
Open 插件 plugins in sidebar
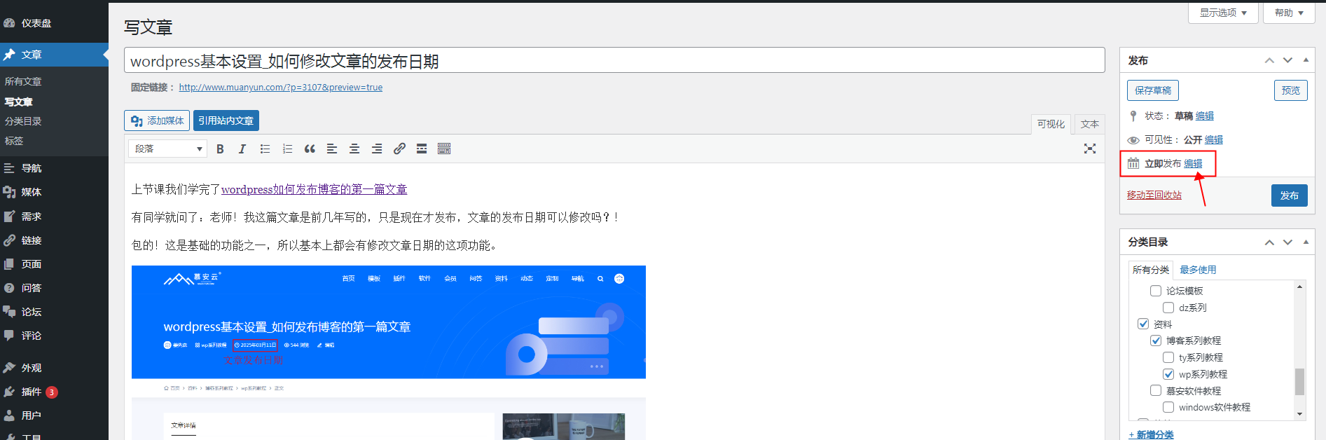54,392
